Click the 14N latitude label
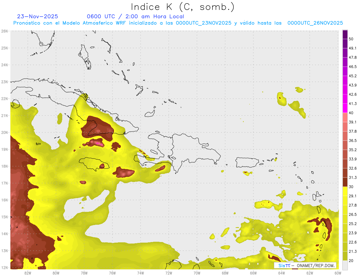Screen dimensions: 359x277 tap(4, 234)
